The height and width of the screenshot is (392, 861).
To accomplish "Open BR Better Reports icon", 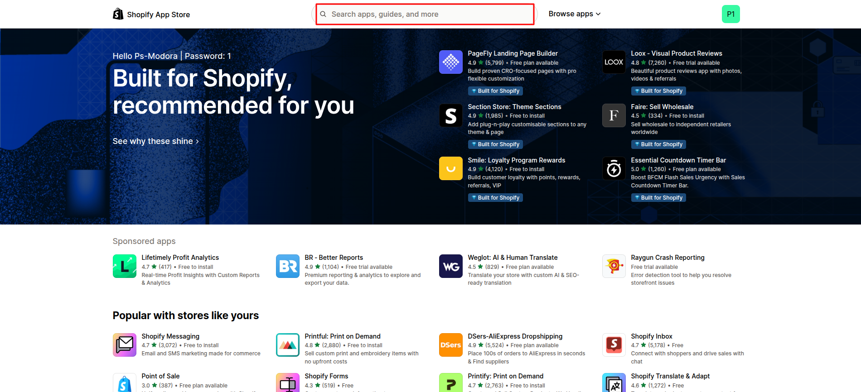I will tap(287, 266).
